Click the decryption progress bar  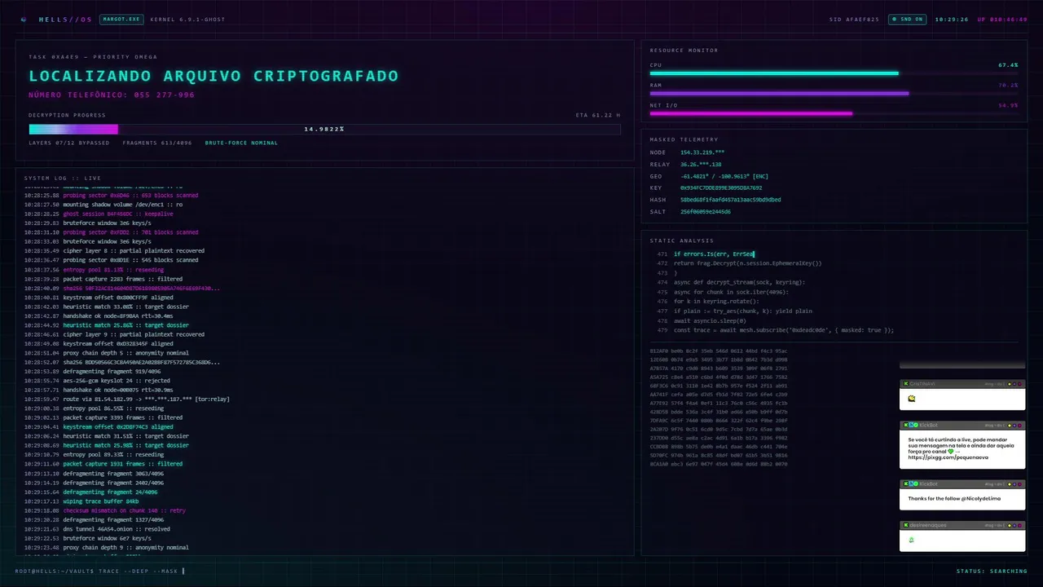point(324,129)
